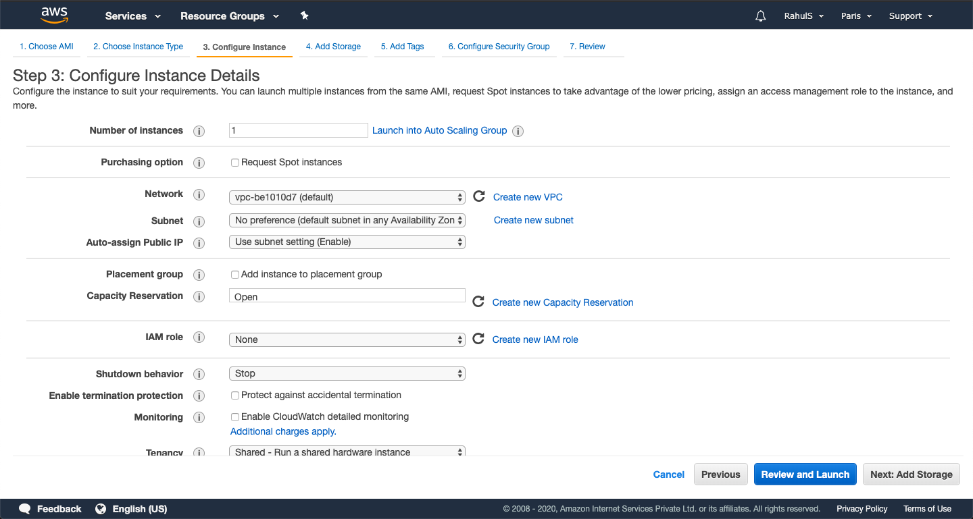
Task: Click the pin shortcut icon in navbar
Action: click(x=304, y=16)
